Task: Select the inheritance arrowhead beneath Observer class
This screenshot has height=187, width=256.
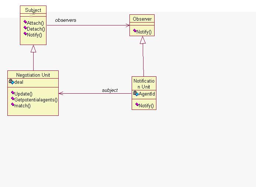Action: click(142, 40)
